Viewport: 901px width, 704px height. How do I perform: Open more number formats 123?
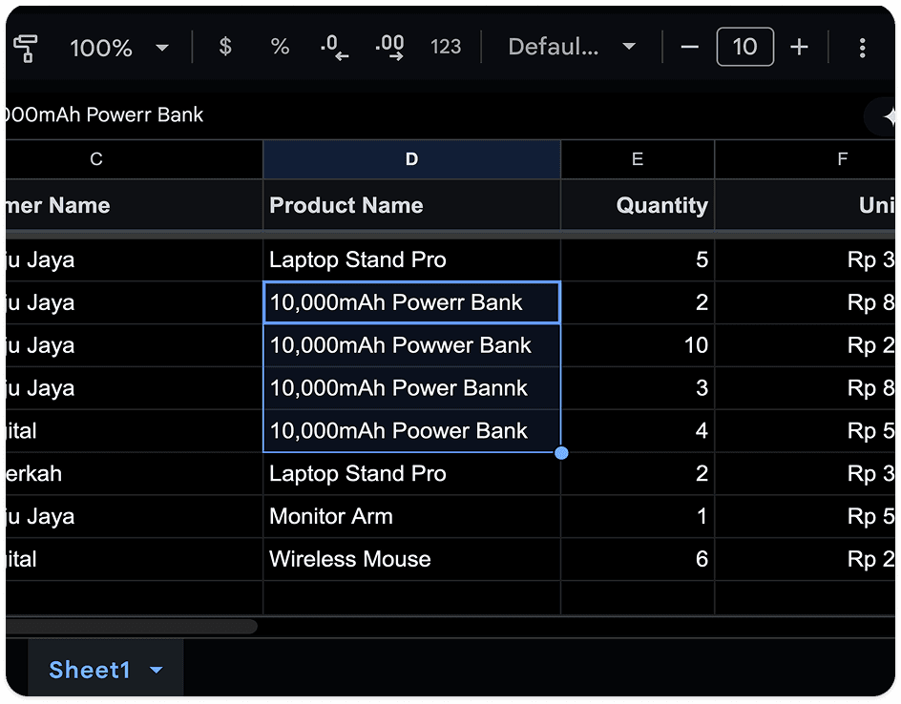(446, 47)
